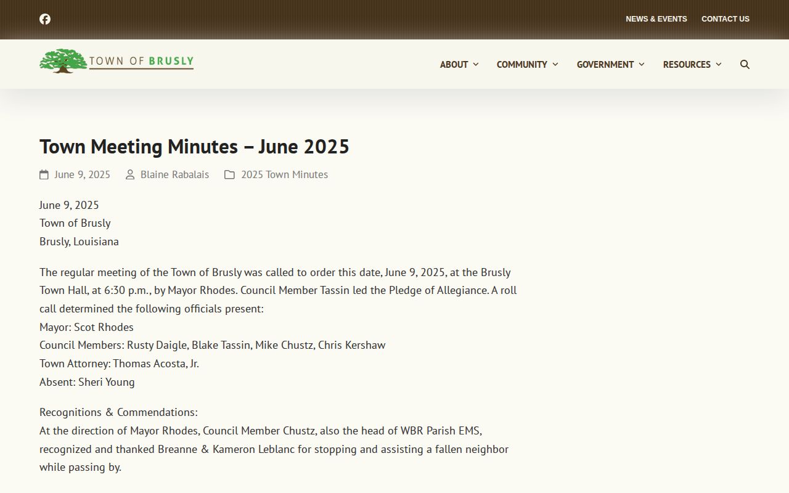789x493 pixels.
Task: Open the Facebook page icon
Action: click(45, 19)
